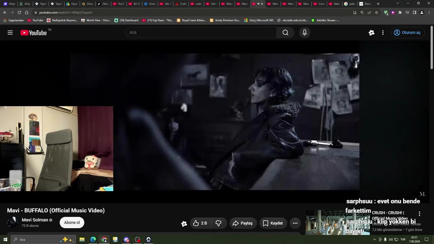Open a new Chrome tab
The width and height of the screenshot is (434, 244).
pos(378,4)
